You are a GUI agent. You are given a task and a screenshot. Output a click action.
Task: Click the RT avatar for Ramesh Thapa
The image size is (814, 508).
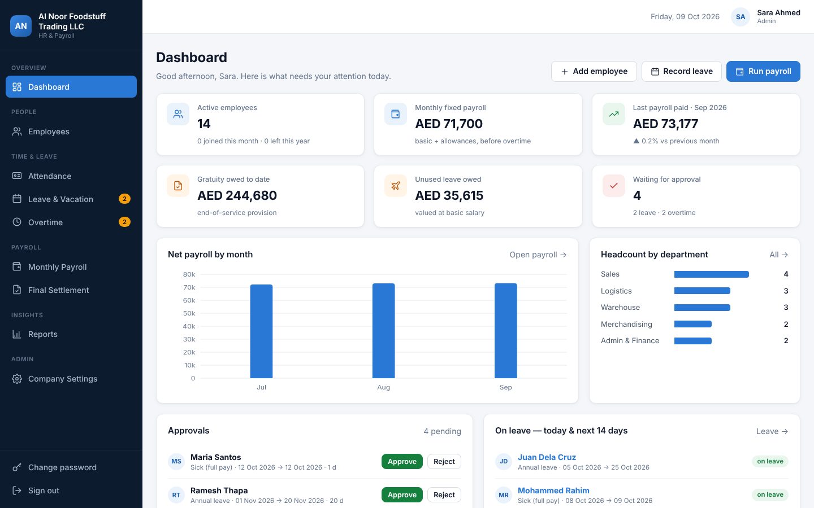(x=176, y=495)
